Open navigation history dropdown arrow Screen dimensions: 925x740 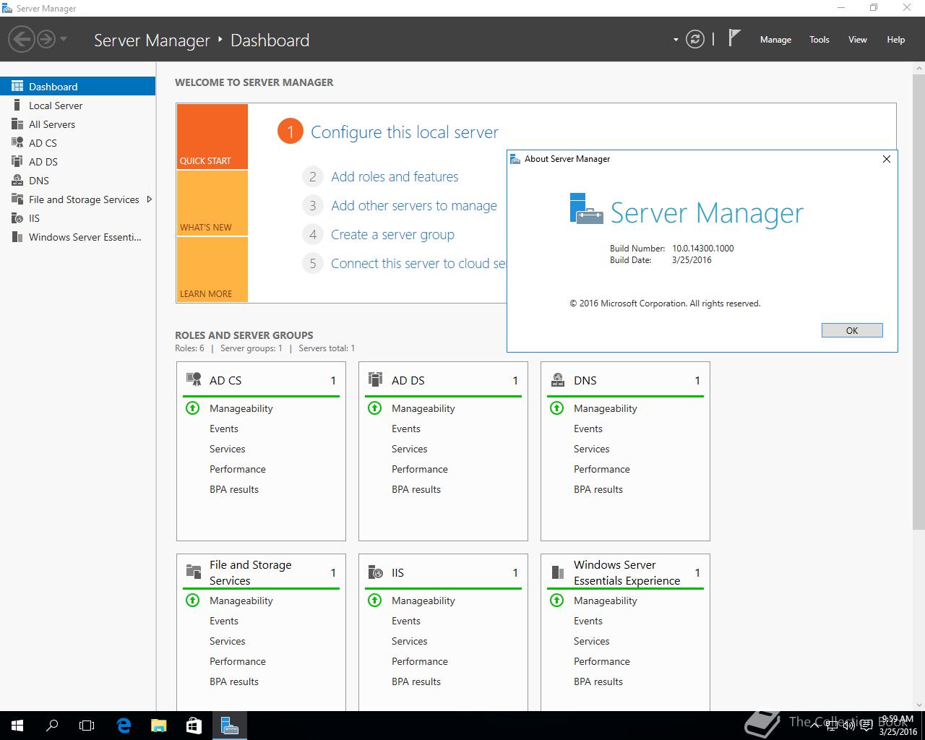tap(64, 39)
